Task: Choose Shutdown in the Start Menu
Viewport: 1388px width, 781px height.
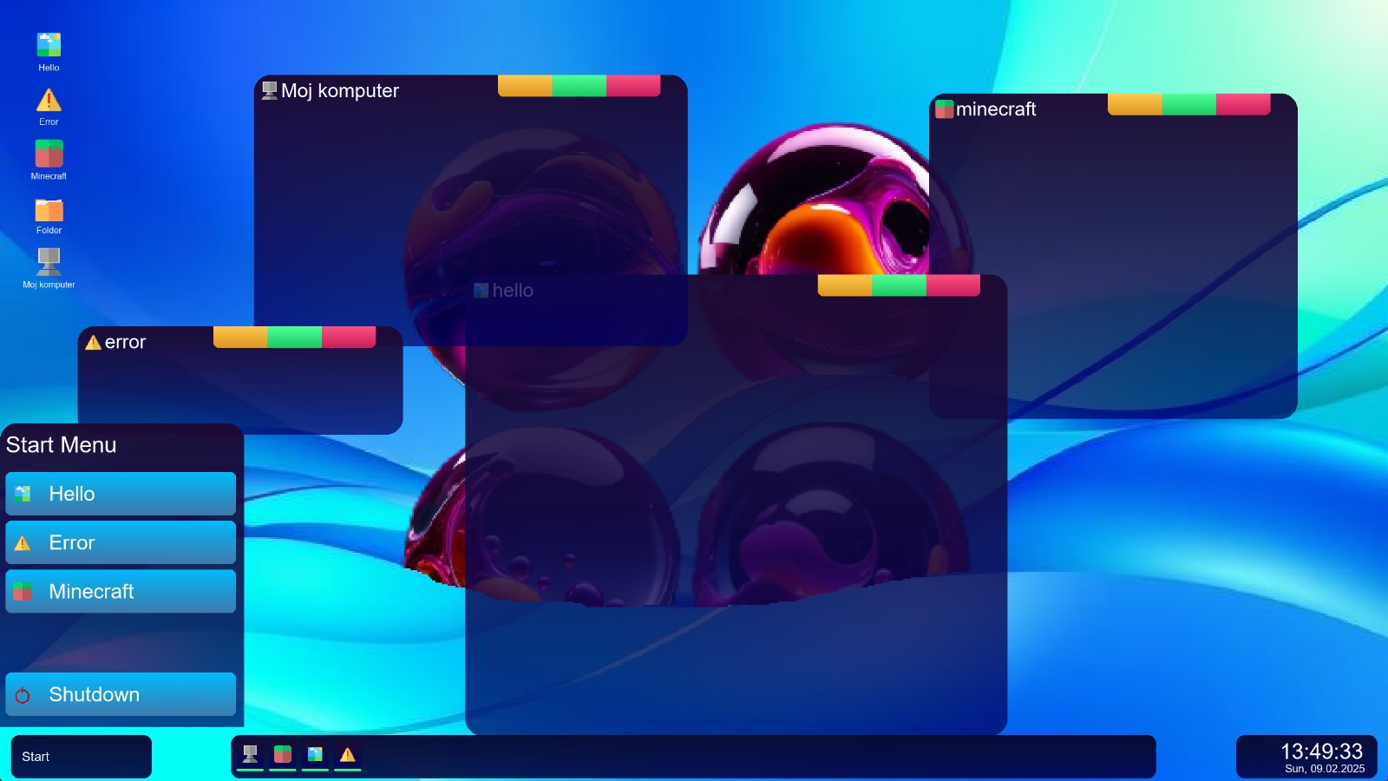Action: [x=121, y=694]
